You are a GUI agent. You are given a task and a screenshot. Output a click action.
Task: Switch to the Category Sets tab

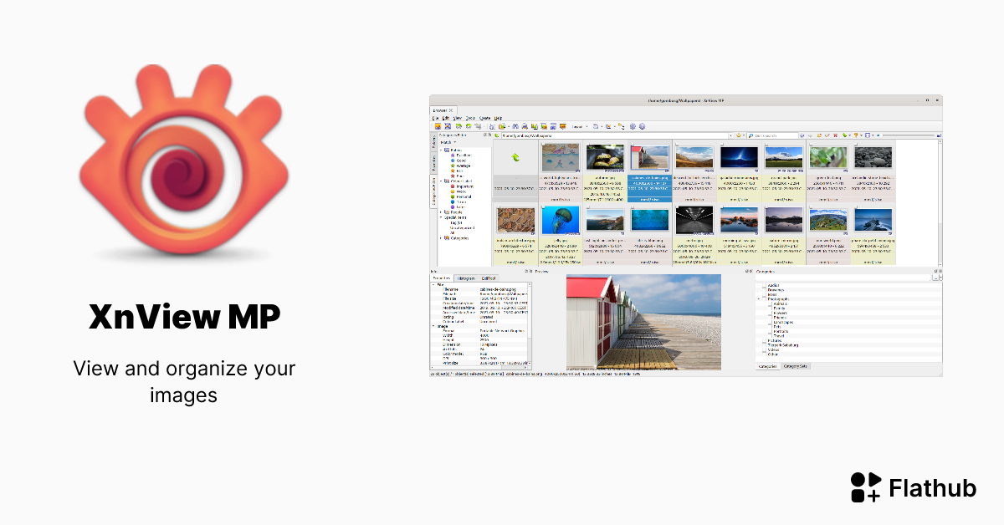pos(795,366)
